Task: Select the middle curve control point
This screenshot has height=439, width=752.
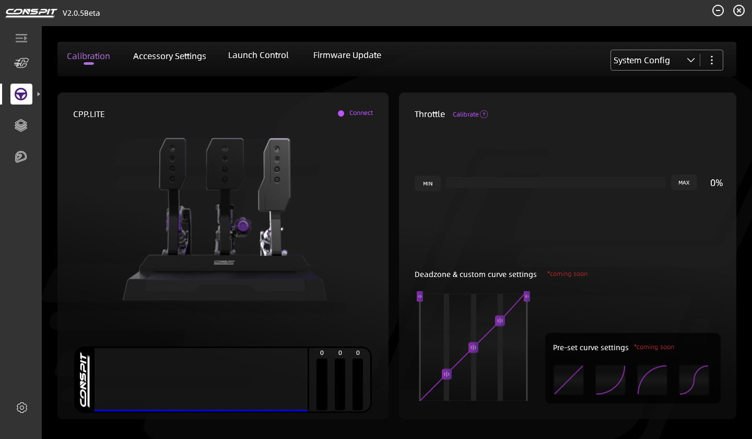Action: [x=473, y=348]
